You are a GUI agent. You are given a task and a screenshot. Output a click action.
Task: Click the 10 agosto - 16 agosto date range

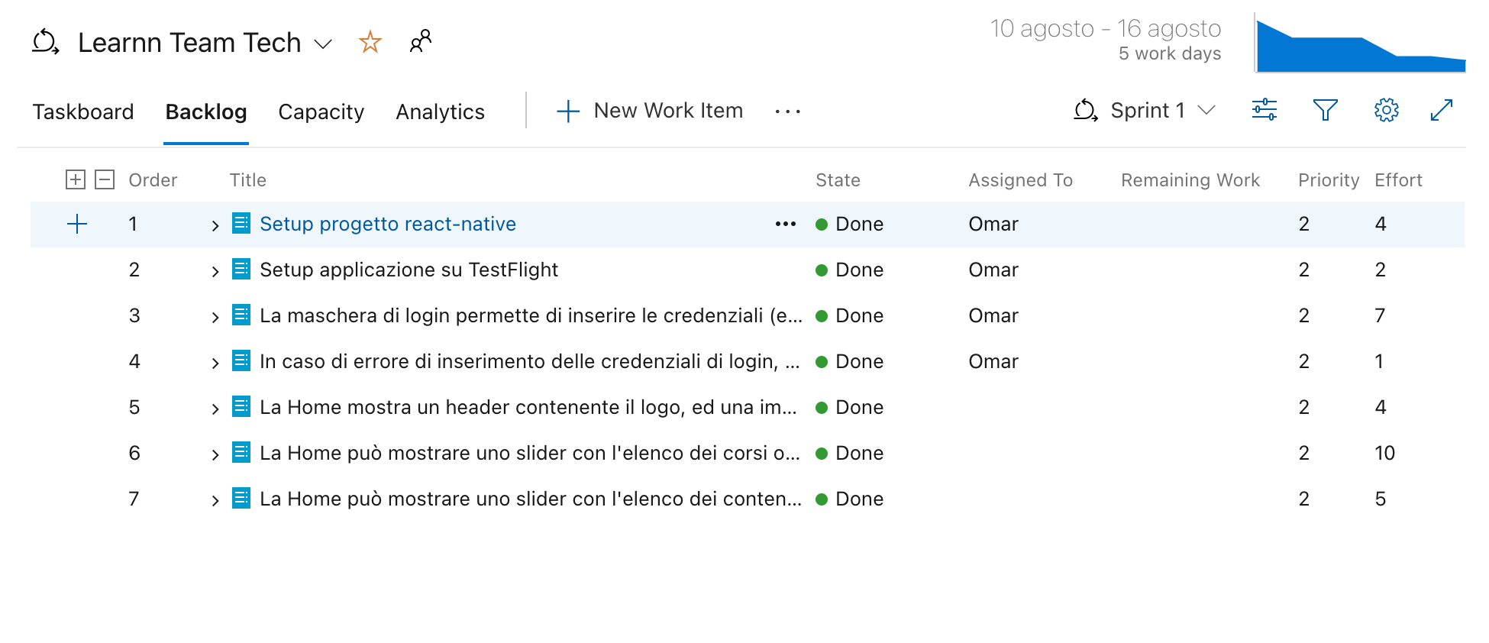[x=1106, y=28]
